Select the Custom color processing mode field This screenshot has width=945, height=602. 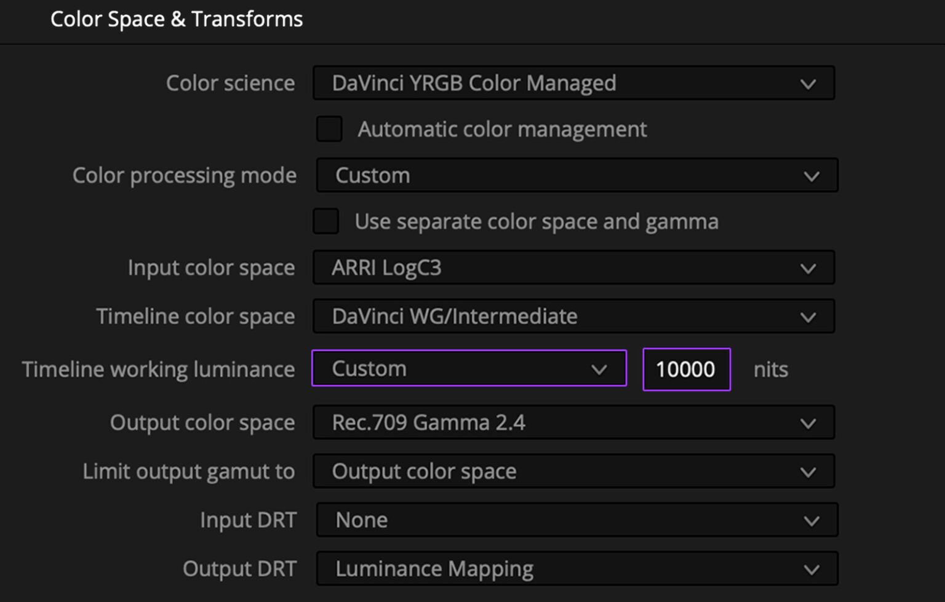click(x=554, y=175)
